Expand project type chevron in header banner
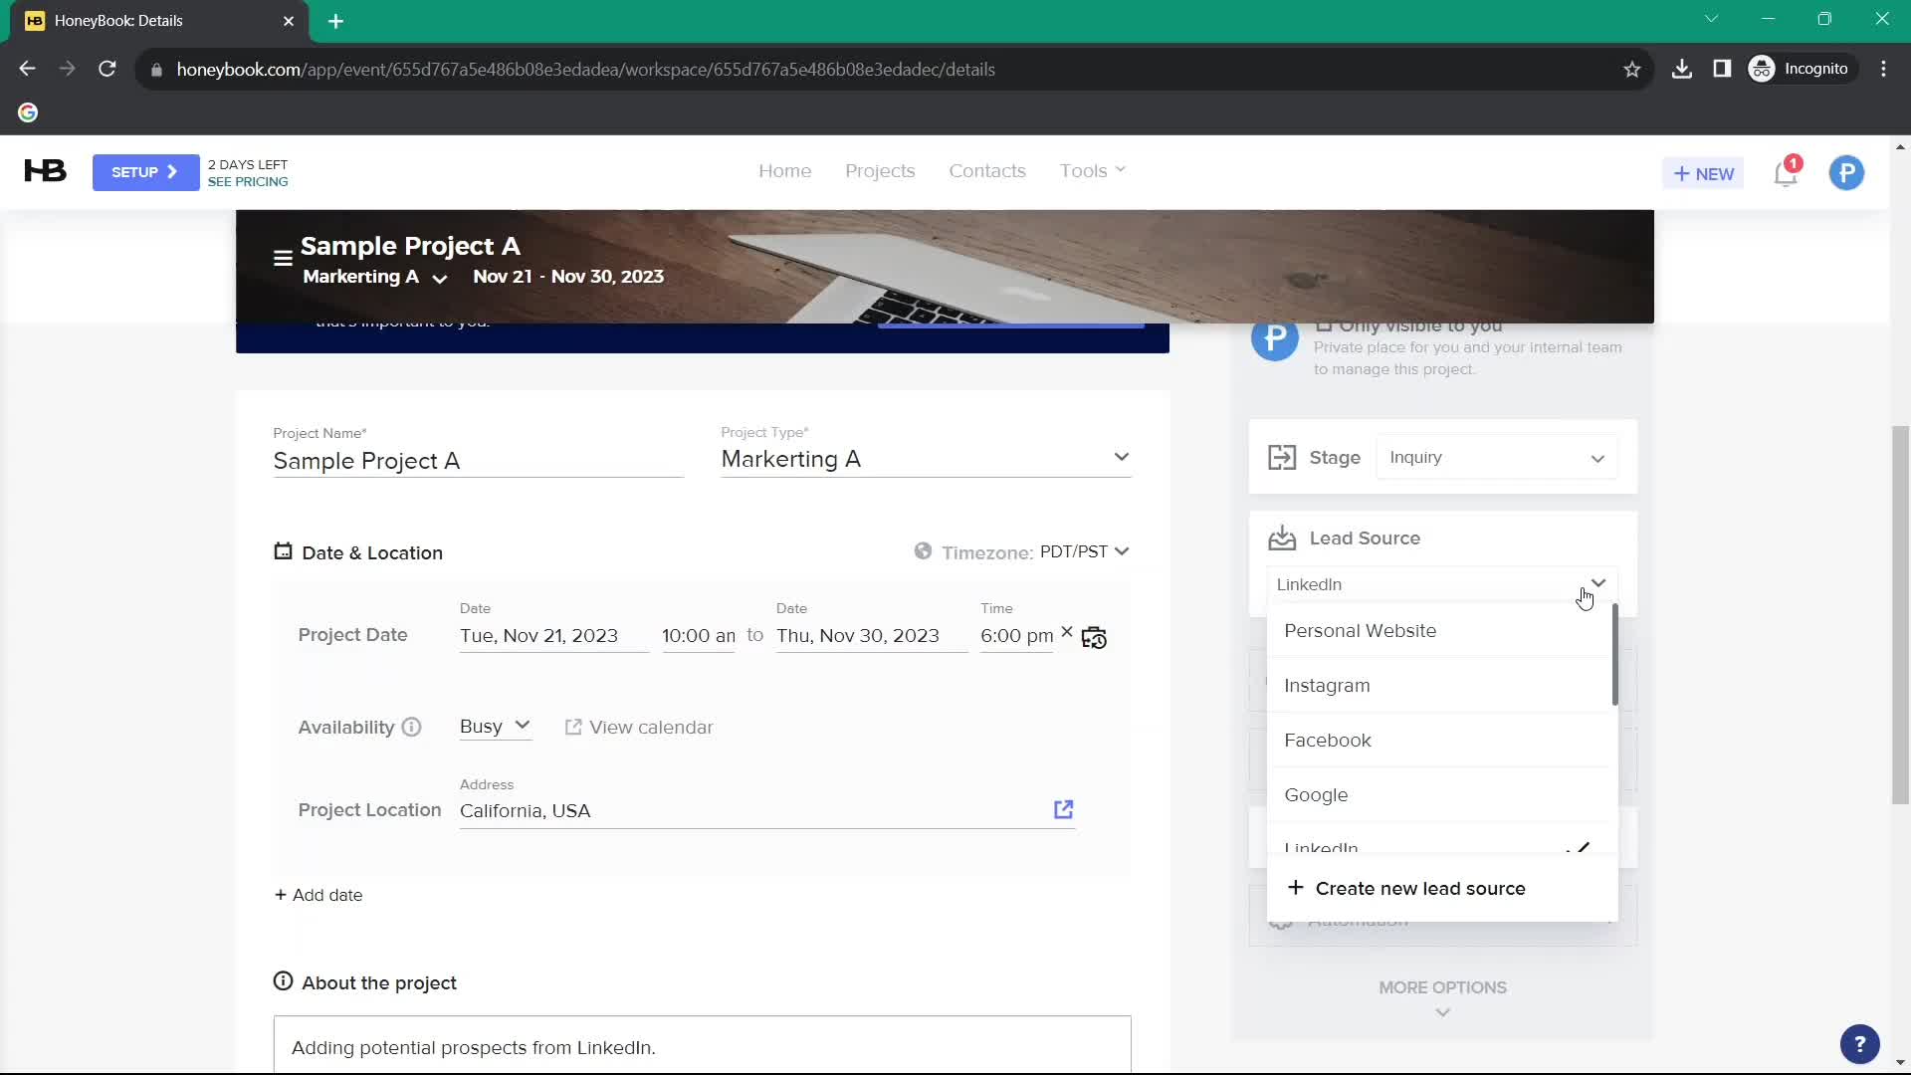 [x=439, y=279]
